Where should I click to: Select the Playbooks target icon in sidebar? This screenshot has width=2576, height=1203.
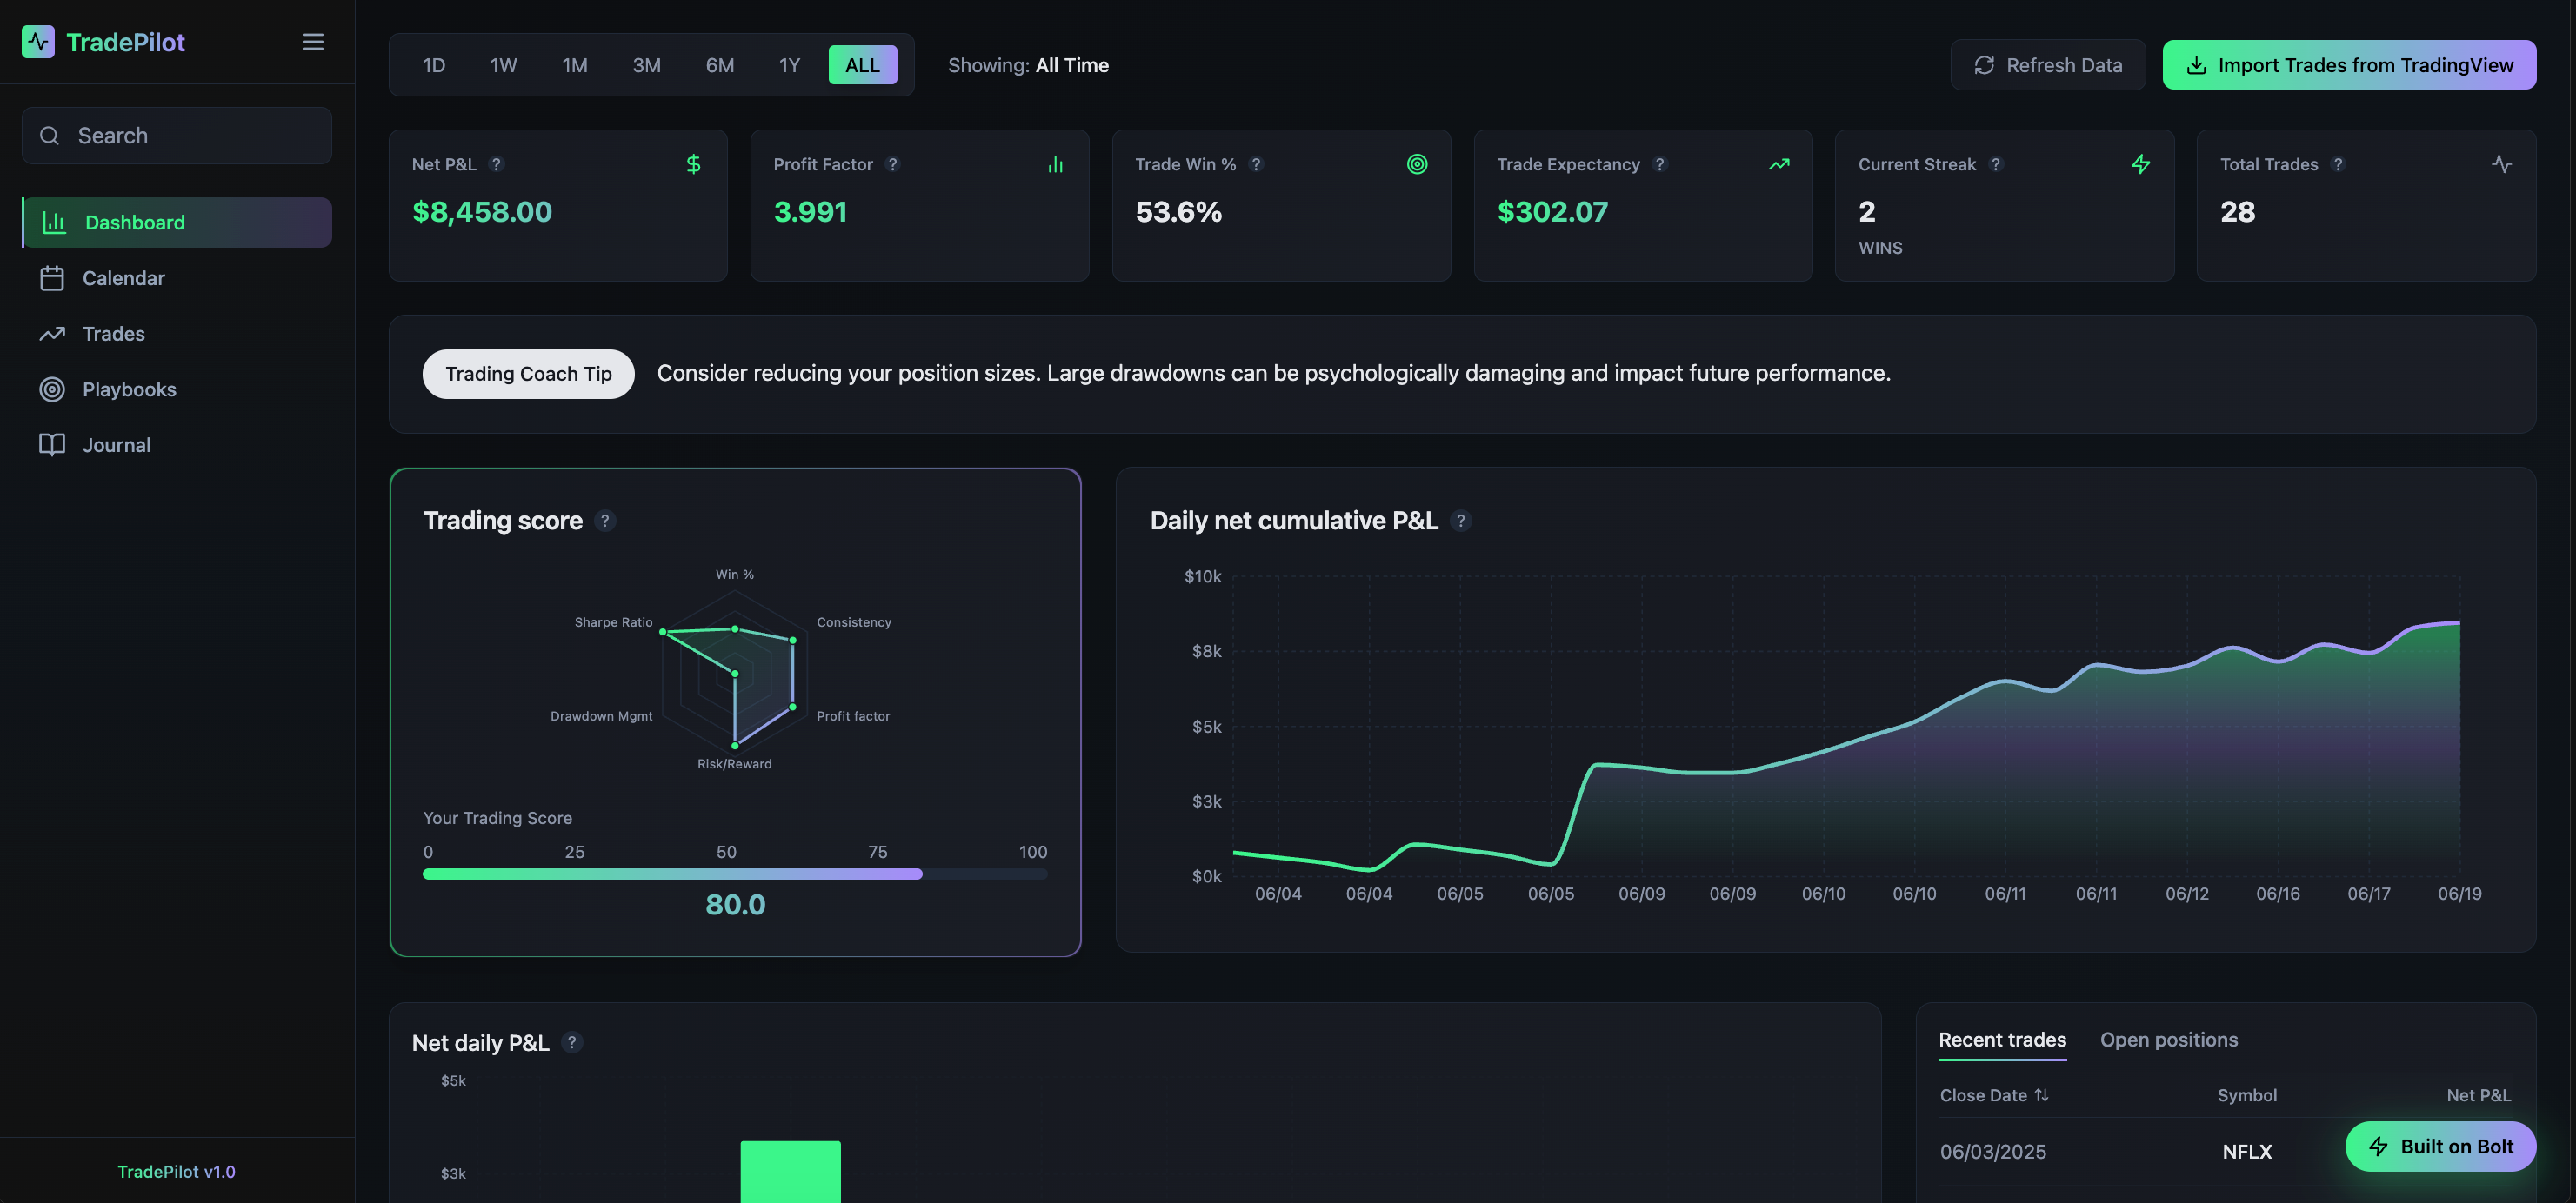(x=53, y=389)
